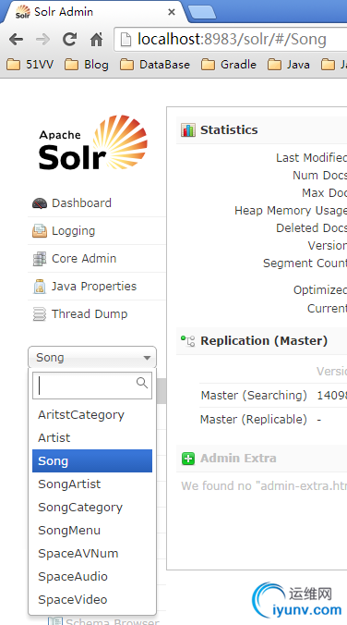Click the Statistics bar chart icon

(188, 130)
